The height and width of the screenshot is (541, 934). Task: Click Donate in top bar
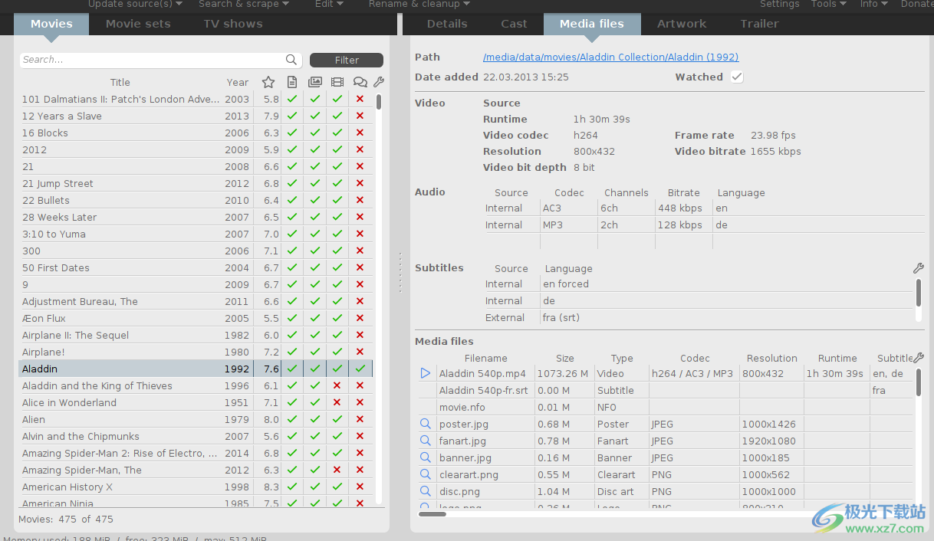(x=916, y=4)
